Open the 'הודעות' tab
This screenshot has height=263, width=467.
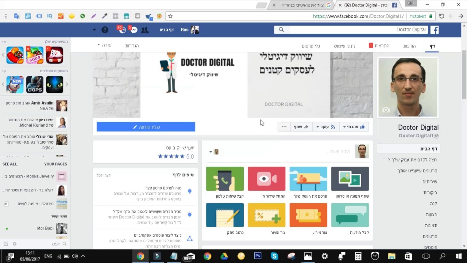coord(409,46)
